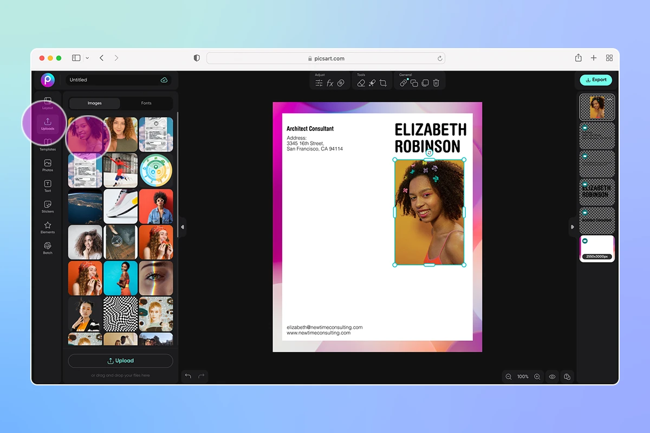Click the Export button
650x433 pixels.
[x=596, y=80]
